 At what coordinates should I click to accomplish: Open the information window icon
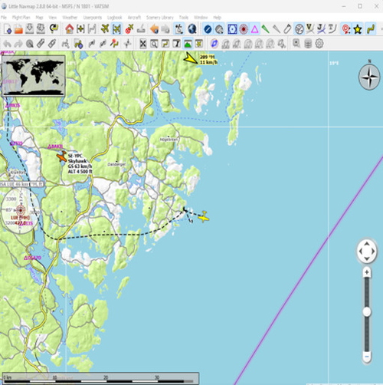(x=176, y=44)
